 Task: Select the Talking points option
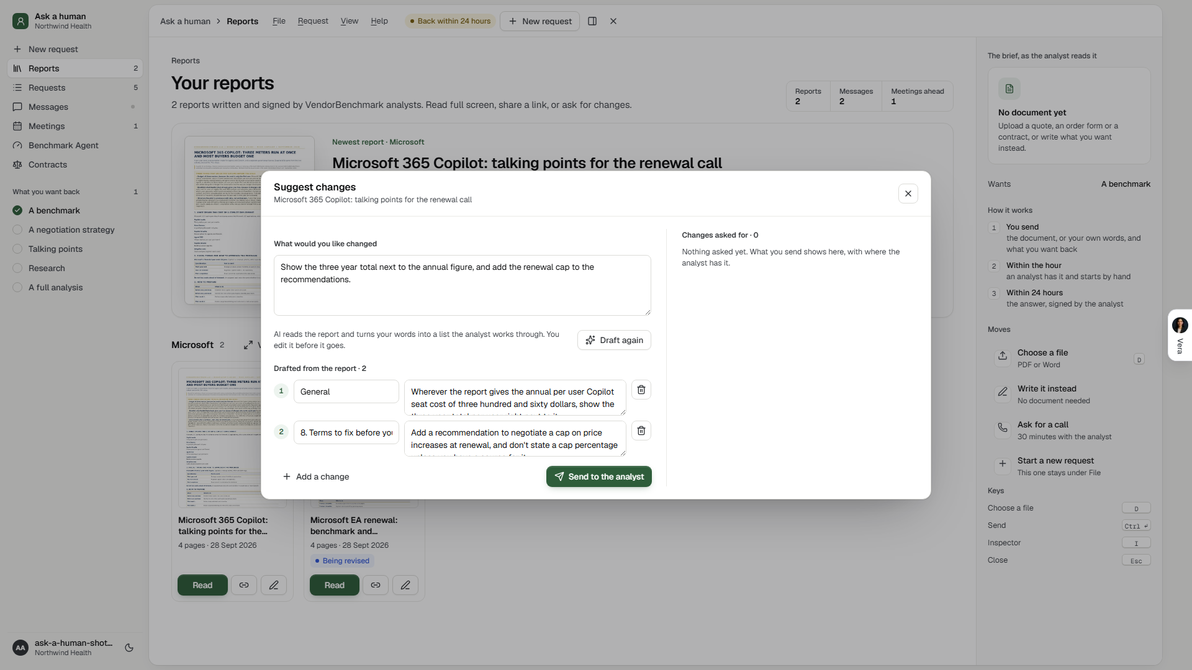click(75, 249)
